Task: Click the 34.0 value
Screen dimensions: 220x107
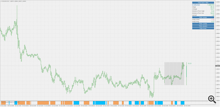Action: point(212,13)
